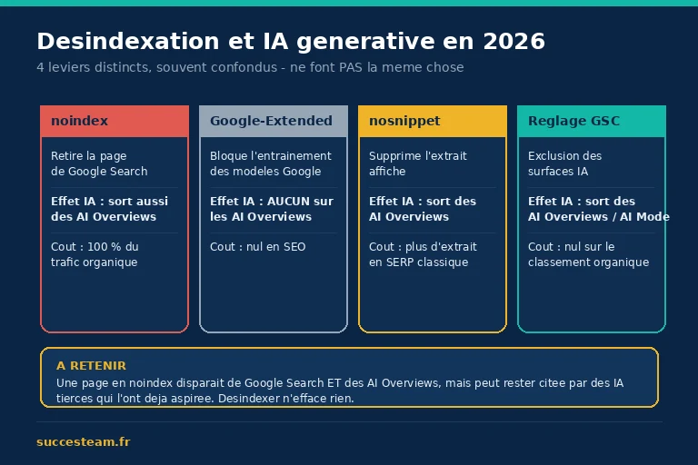Select the 'Reglage GSC' card header
This screenshot has height=465, width=698.
point(592,121)
